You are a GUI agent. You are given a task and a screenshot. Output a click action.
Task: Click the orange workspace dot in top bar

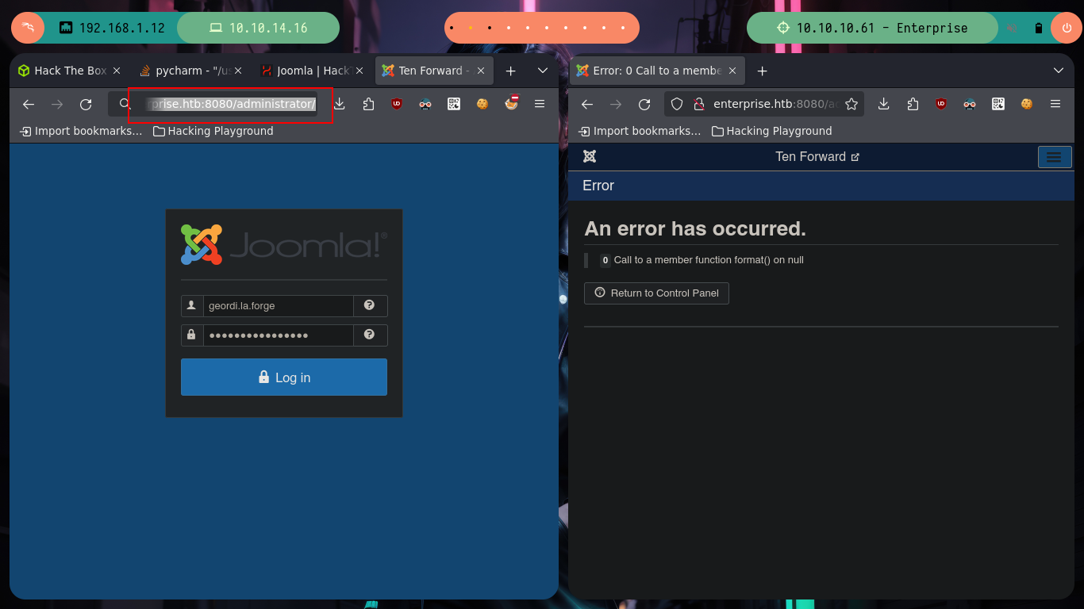tap(470, 28)
